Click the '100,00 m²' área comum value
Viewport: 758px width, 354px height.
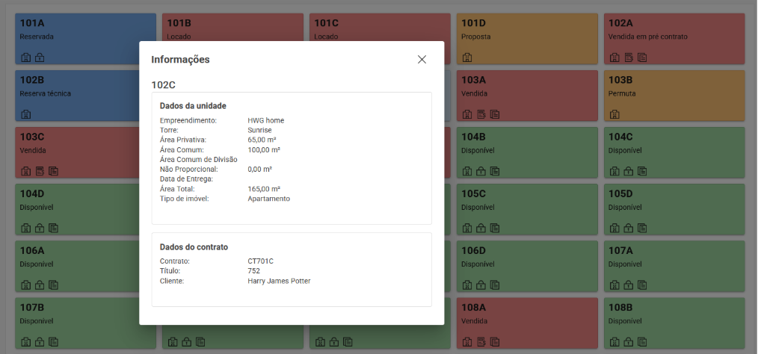(x=264, y=149)
